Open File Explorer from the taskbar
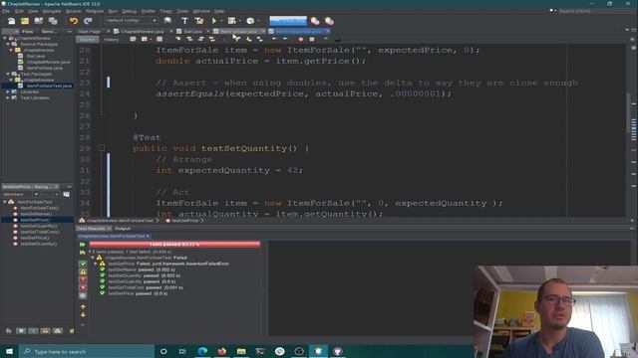 click(x=241, y=351)
